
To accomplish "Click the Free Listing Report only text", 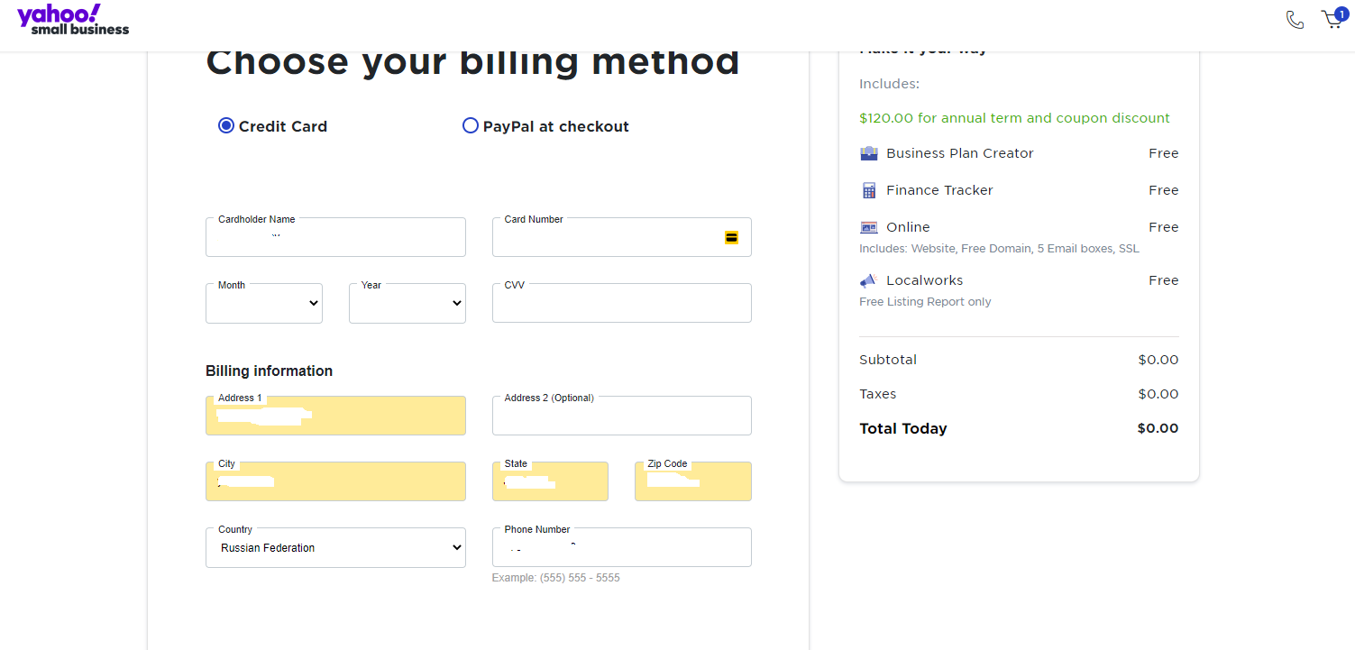I will [x=925, y=302].
